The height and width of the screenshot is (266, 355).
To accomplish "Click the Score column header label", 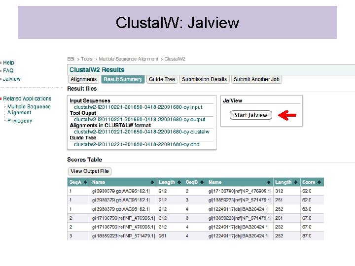I will pyautogui.click(x=309, y=182).
